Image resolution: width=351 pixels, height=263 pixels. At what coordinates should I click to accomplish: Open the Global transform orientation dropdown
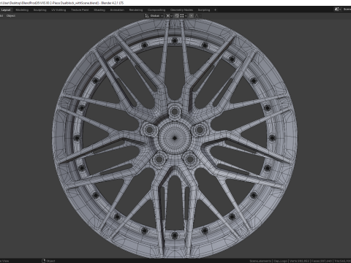154,16
